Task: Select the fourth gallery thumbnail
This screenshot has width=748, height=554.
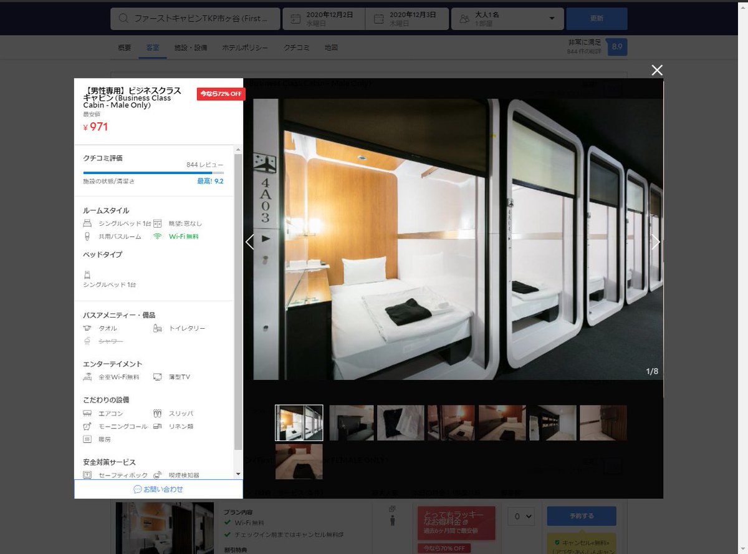Action: [451, 423]
